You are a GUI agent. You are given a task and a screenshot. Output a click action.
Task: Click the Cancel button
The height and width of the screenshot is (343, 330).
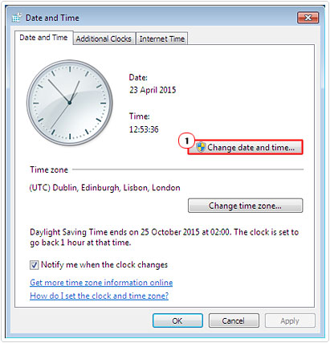pos(234,321)
